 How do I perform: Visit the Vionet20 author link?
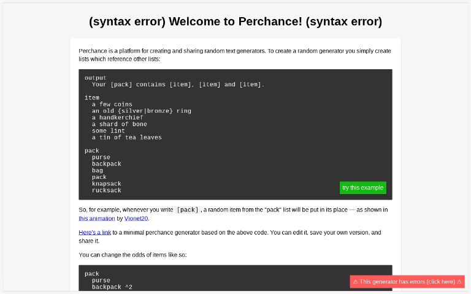pyautogui.click(x=136, y=219)
